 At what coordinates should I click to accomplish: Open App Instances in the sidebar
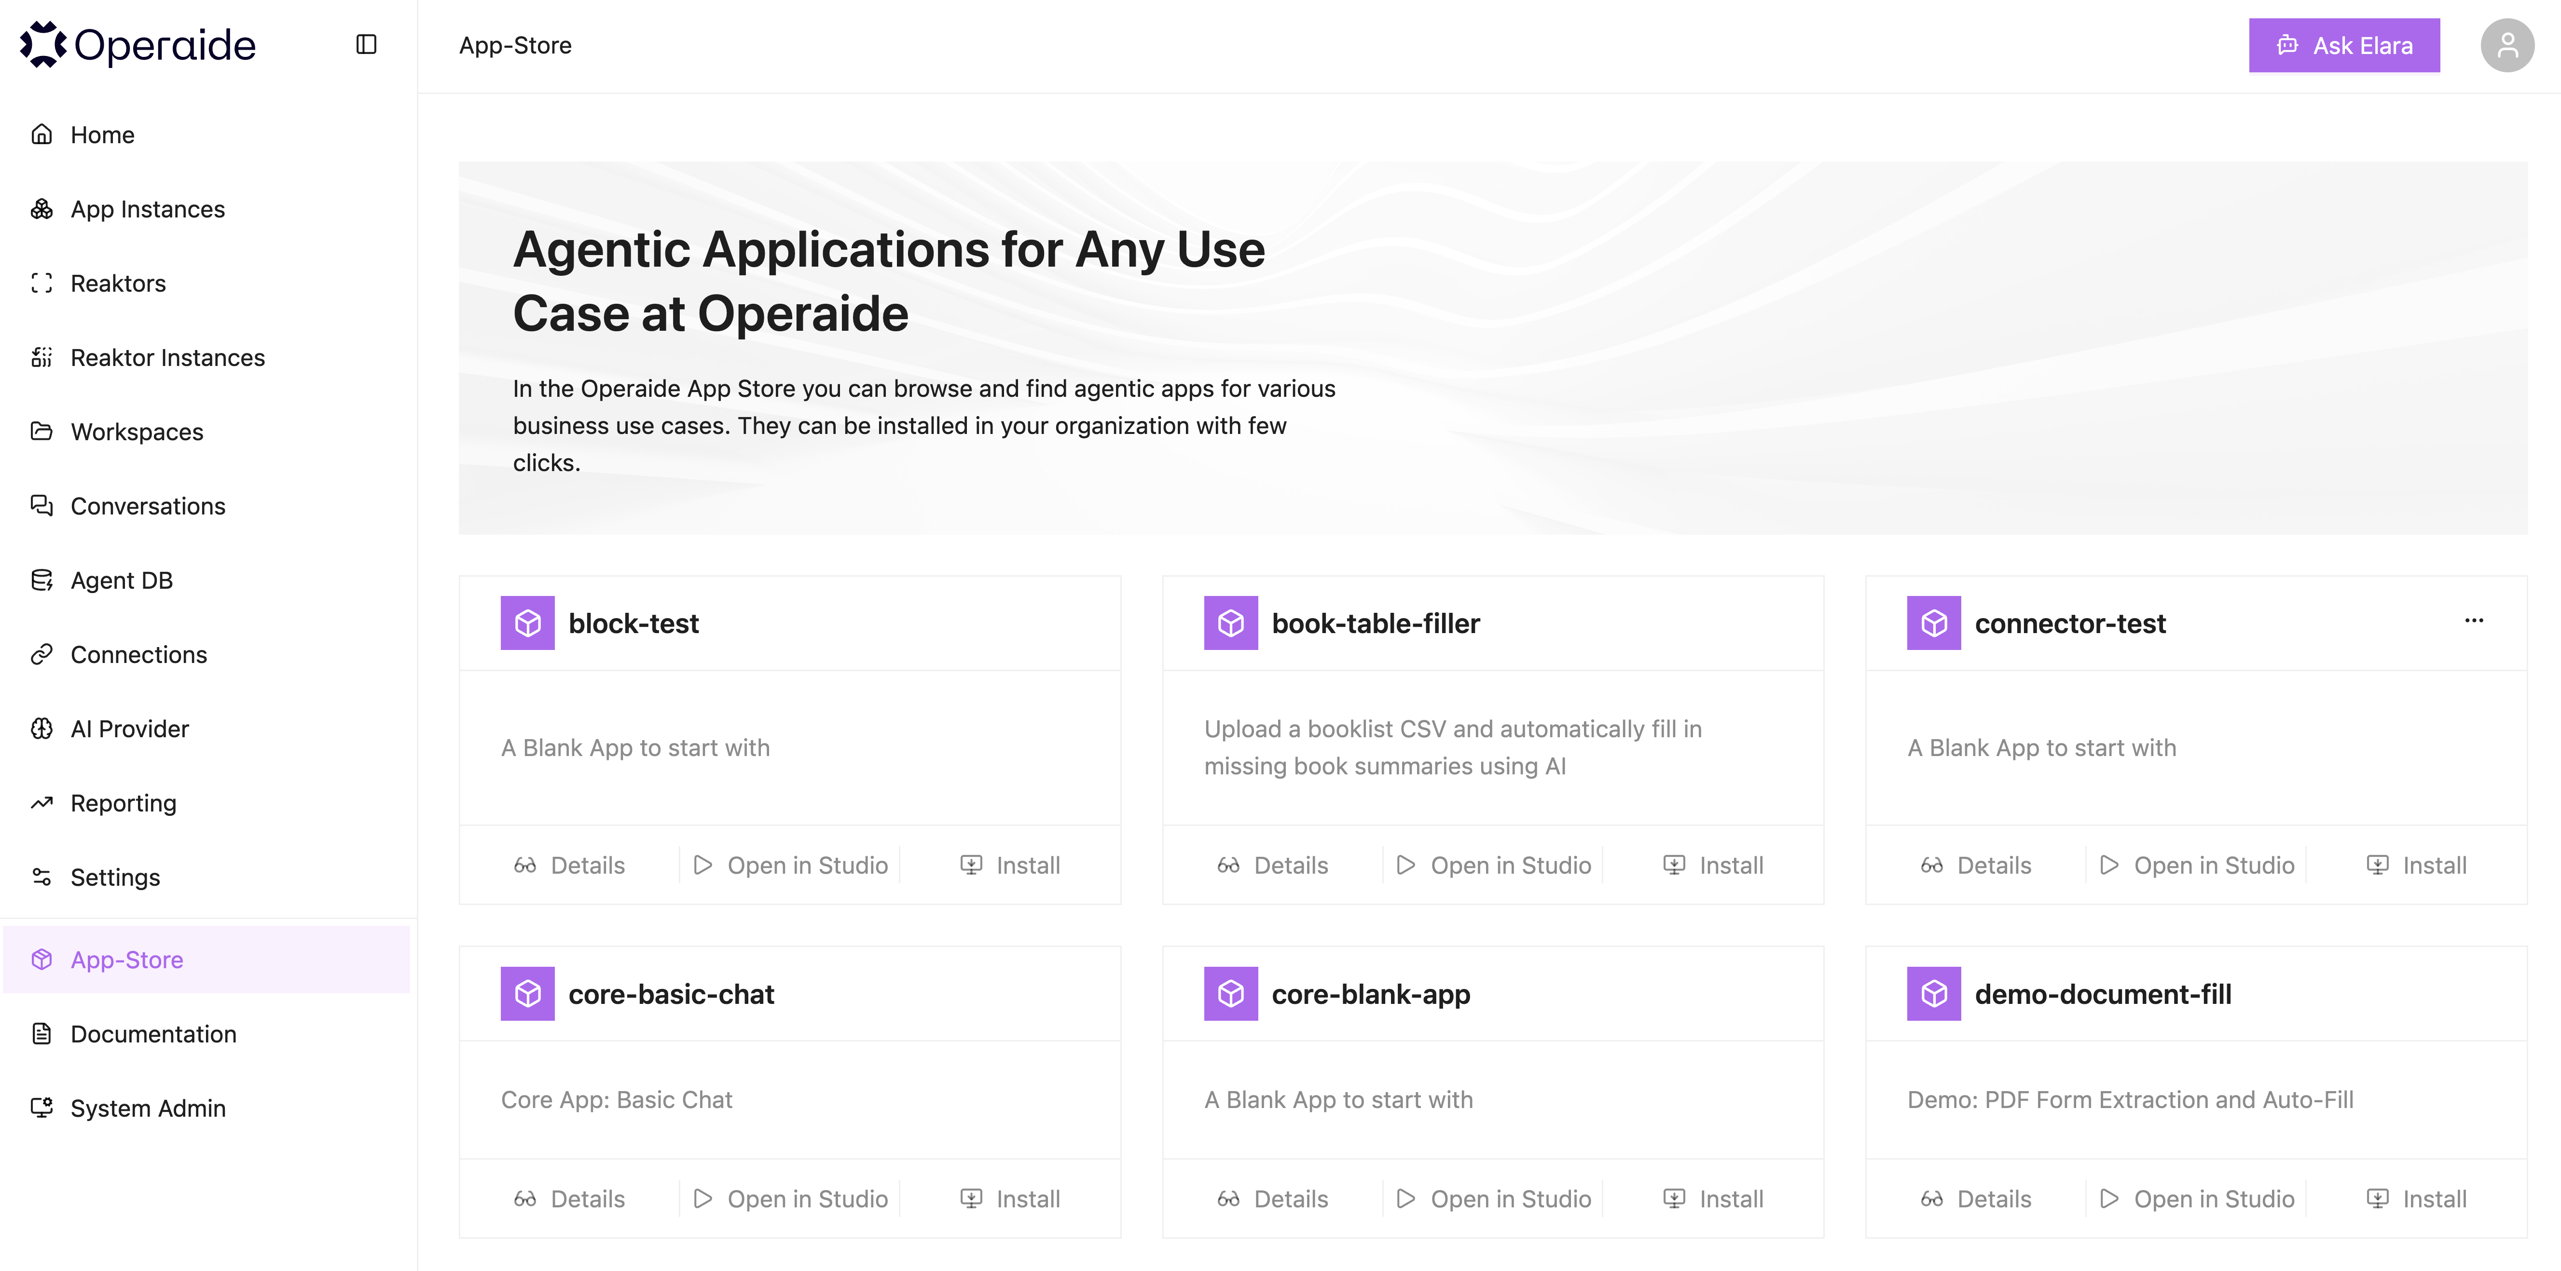207,210
